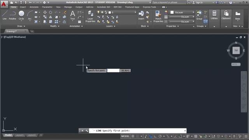Image resolution: width=249 pixels, height=140 pixels.
Task: Select the Text annotation tool
Action: click(73, 15)
